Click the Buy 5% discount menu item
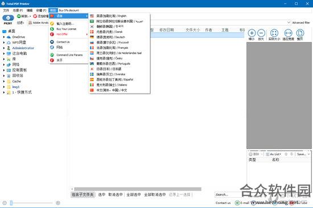This screenshot has height=208, width=313. click(69, 10)
